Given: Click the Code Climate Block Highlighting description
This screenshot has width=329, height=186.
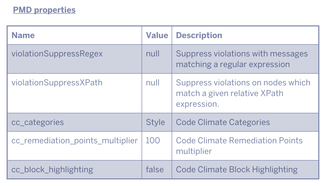Looking at the screenshot, I should click(237, 170).
